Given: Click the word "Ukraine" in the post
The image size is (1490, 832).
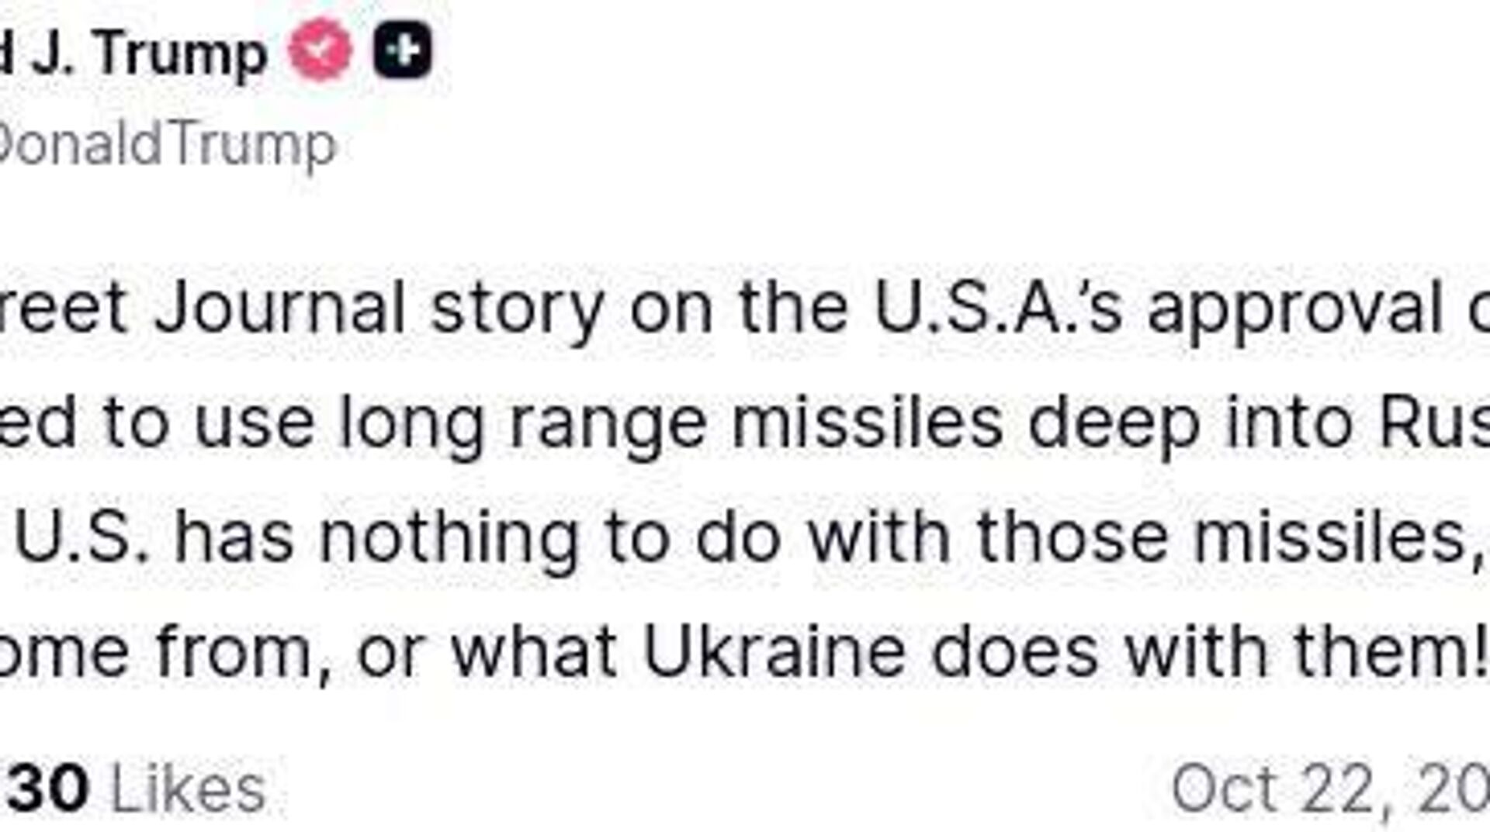Looking at the screenshot, I should [774, 650].
